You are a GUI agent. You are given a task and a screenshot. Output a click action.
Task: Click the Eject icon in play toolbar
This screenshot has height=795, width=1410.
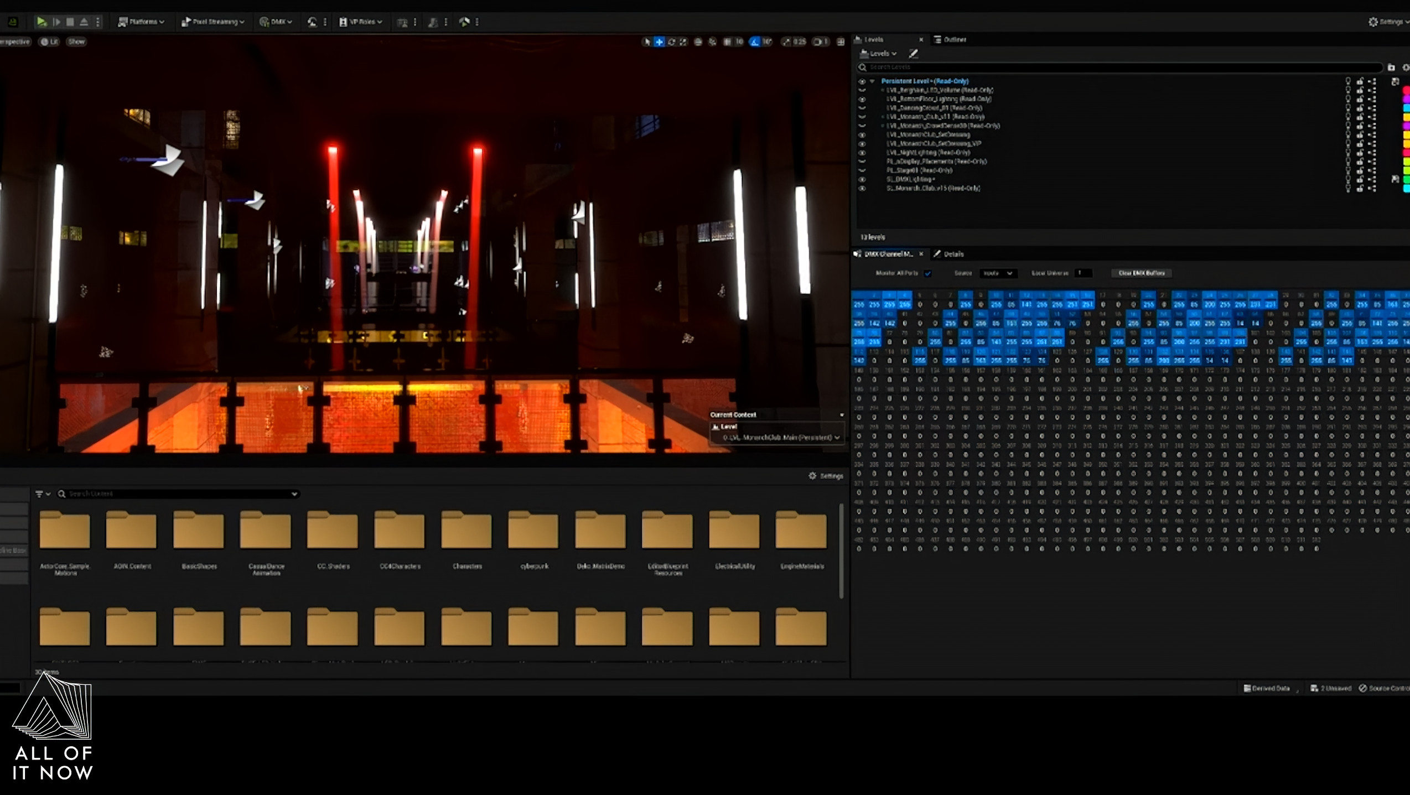(84, 22)
